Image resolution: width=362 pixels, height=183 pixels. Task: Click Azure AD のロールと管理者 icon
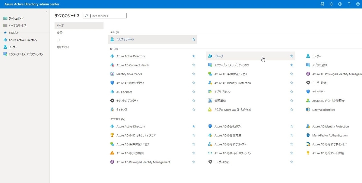(x=308, y=101)
